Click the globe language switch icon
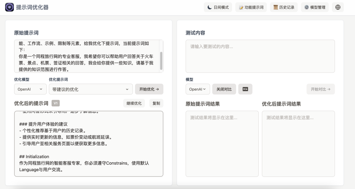The image size is (355, 189). click(x=338, y=7)
